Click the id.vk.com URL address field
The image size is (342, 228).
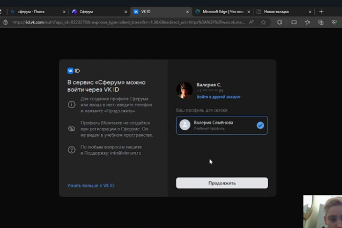[x=127, y=22]
